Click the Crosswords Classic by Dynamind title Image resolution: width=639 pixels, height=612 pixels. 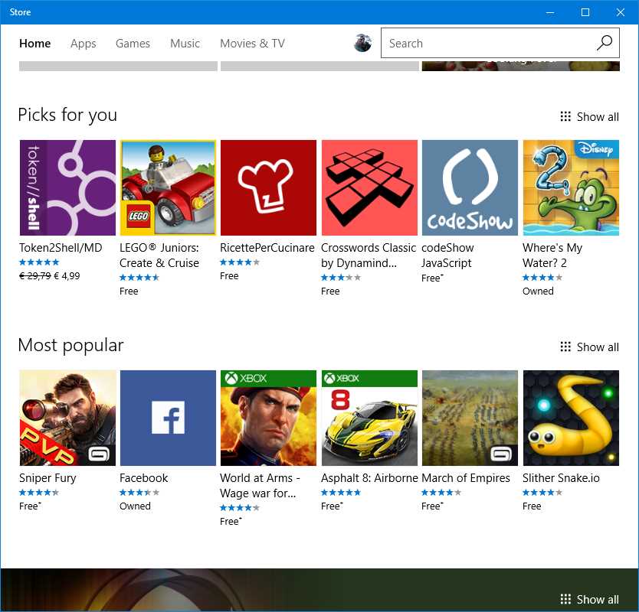point(369,256)
